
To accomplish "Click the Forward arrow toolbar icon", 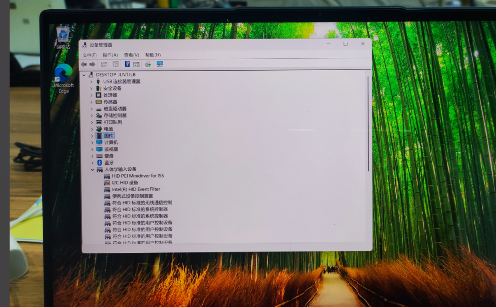I will [92, 65].
